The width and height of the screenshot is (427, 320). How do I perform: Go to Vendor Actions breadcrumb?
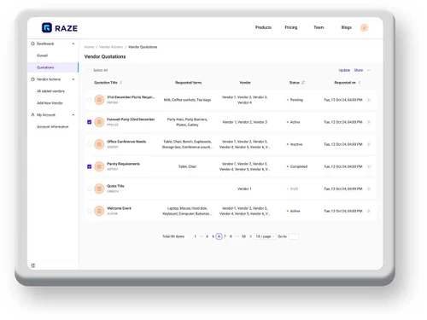(x=111, y=47)
